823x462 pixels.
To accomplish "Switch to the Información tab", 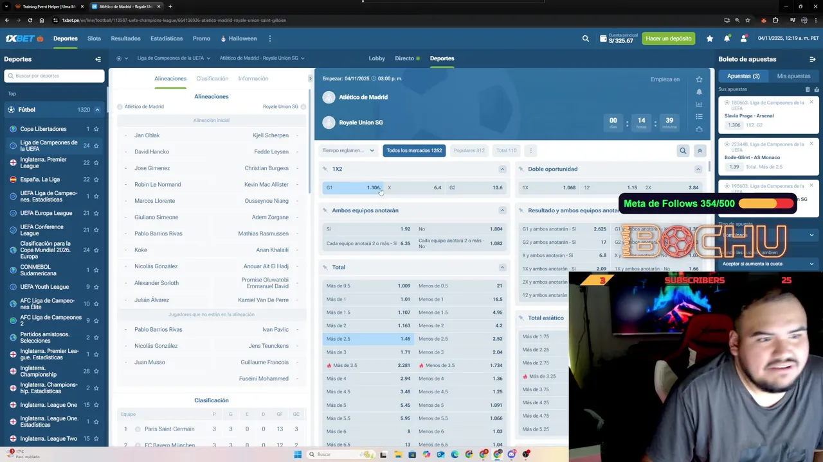I will 253,78.
